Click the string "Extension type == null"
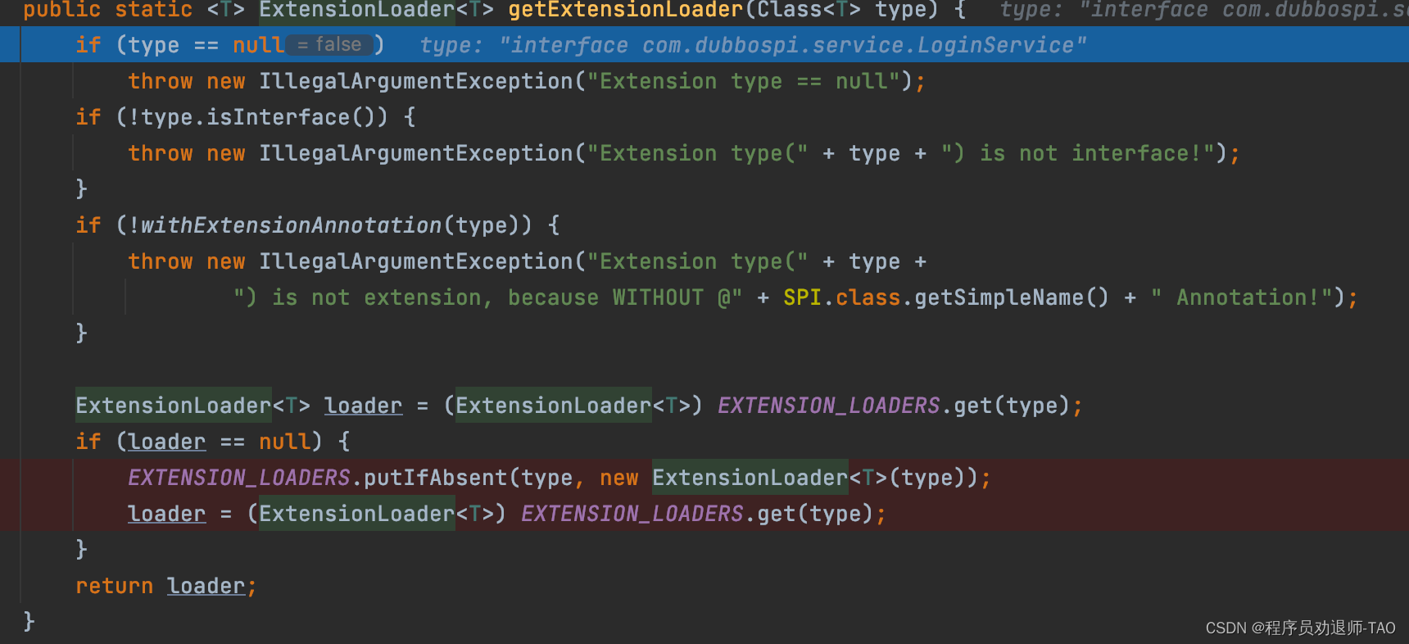1409x644 pixels. pos(744,81)
